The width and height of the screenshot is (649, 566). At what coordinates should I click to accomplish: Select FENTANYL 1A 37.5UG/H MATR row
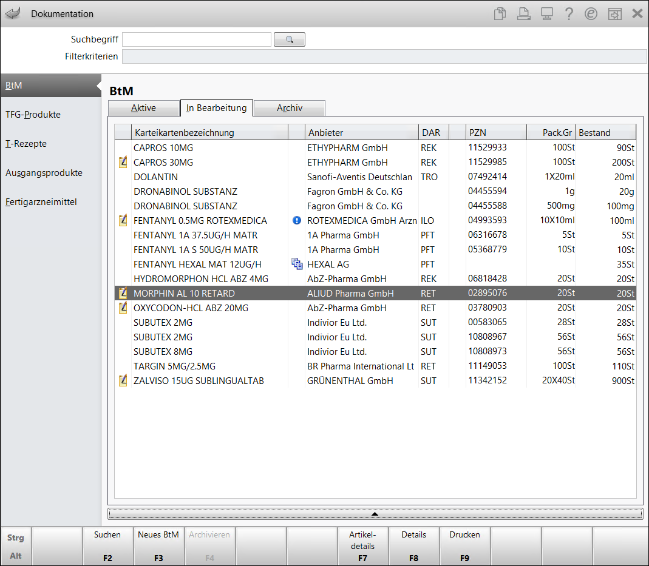[x=375, y=235]
